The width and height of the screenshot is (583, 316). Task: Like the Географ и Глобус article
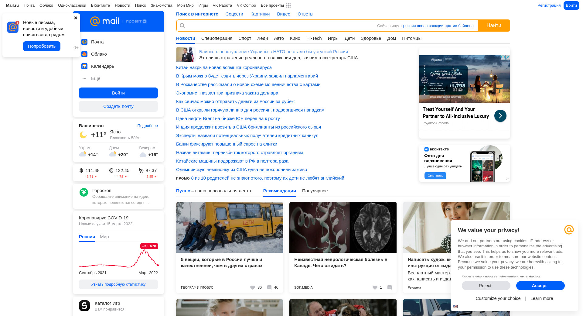point(253,287)
